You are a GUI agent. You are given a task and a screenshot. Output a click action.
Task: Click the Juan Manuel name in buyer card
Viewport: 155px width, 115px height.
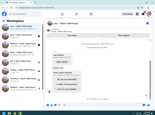(x=59, y=55)
